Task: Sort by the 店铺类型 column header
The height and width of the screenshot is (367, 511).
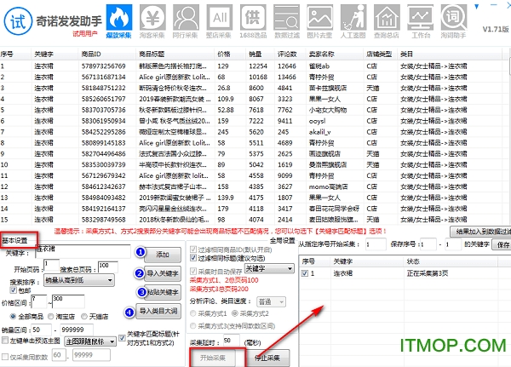Action: pyautogui.click(x=380, y=54)
